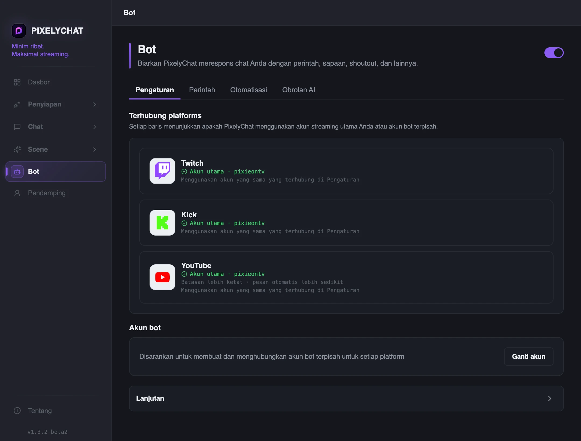
Task: Click the Dasbor grid icon
Action: (17, 82)
